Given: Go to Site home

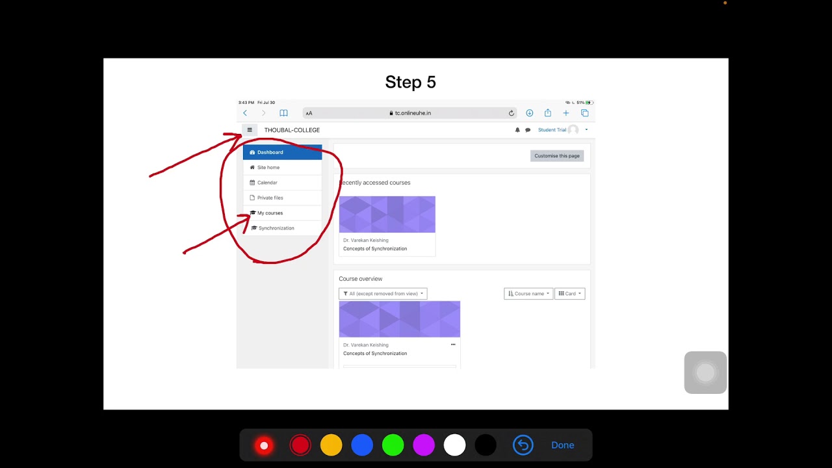Looking at the screenshot, I should (x=282, y=168).
